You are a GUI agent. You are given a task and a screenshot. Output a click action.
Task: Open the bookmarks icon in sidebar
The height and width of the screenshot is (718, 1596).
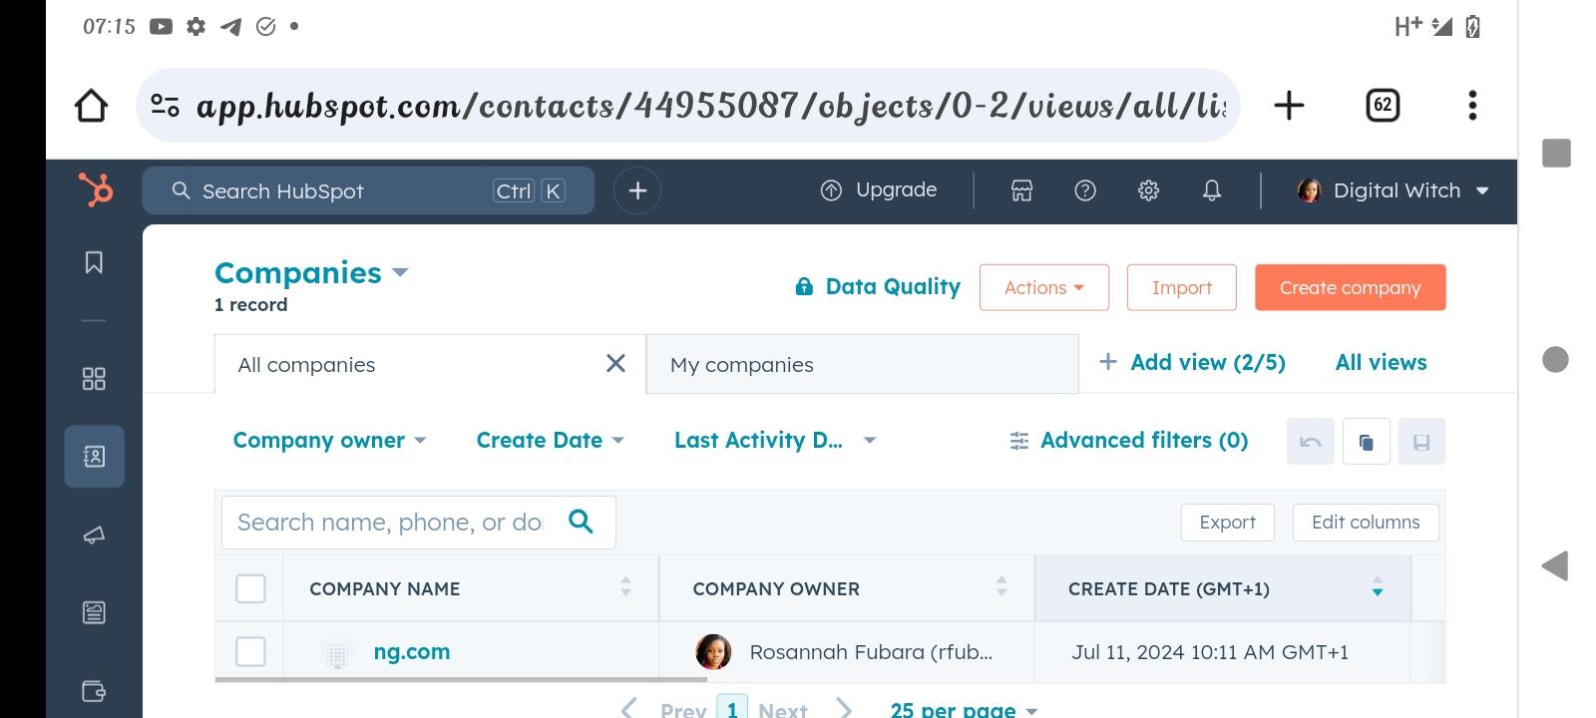[94, 262]
